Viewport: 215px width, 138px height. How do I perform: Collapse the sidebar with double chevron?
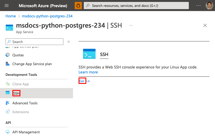[x=69, y=42]
